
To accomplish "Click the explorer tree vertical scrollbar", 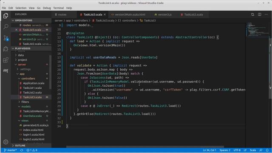I will (x=50, y=72).
